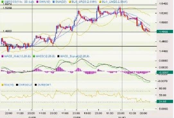Viewport: 174px width, 118px height.
Task: Click the green -0.0007 MACD value tag
Action: (x=165, y=72)
